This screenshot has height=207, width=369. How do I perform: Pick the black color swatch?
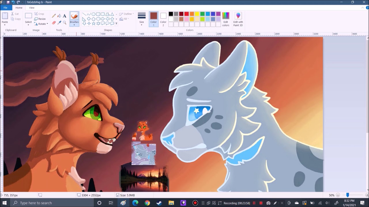(x=171, y=14)
